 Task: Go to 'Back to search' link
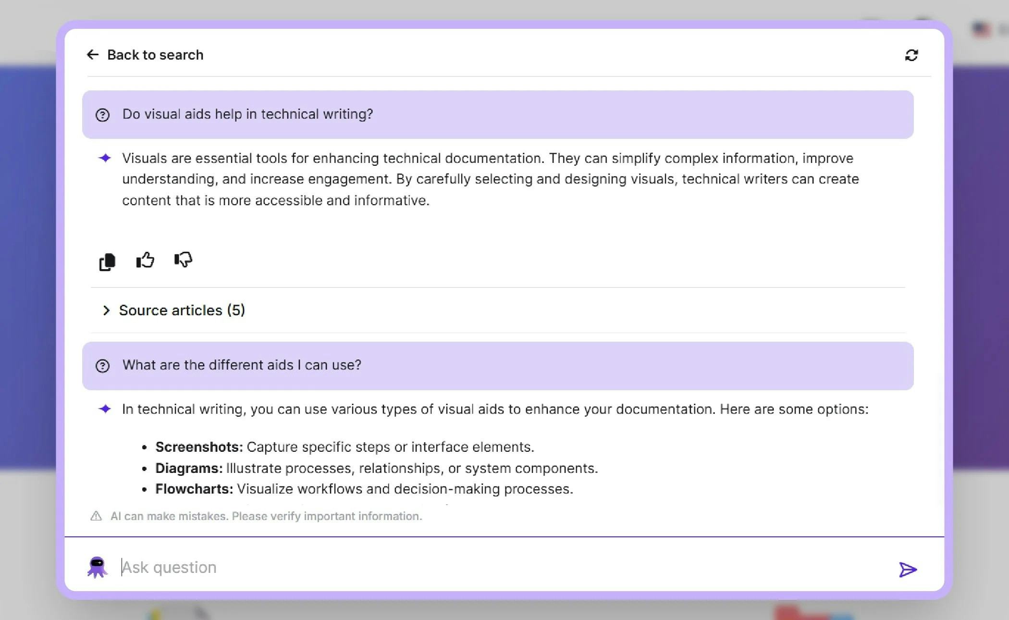coord(155,55)
